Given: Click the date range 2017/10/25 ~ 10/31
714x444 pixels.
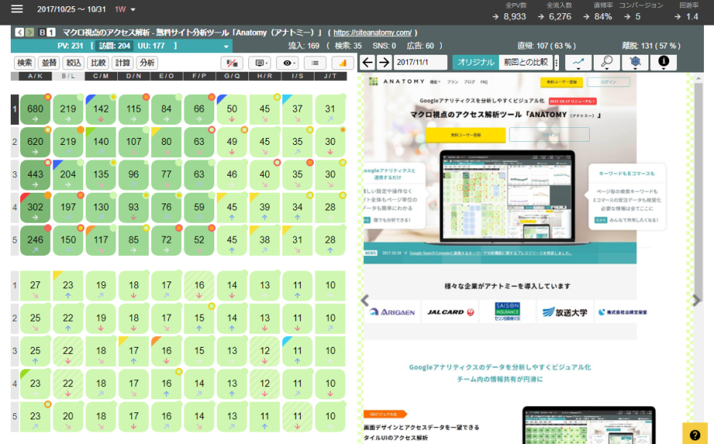Looking at the screenshot, I should [x=72, y=9].
